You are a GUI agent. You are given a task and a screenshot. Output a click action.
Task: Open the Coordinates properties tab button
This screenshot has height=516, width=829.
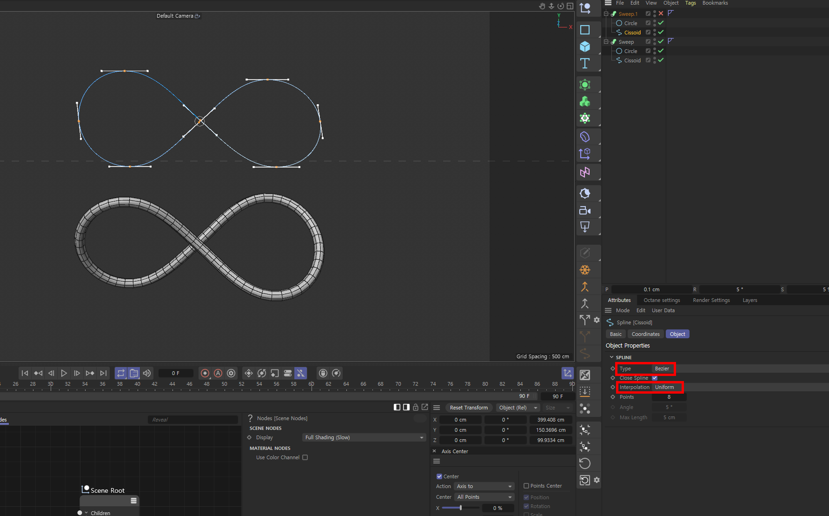[x=645, y=334]
